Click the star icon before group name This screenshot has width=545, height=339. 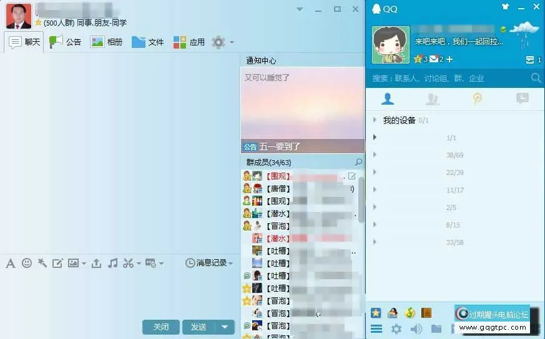coord(39,23)
